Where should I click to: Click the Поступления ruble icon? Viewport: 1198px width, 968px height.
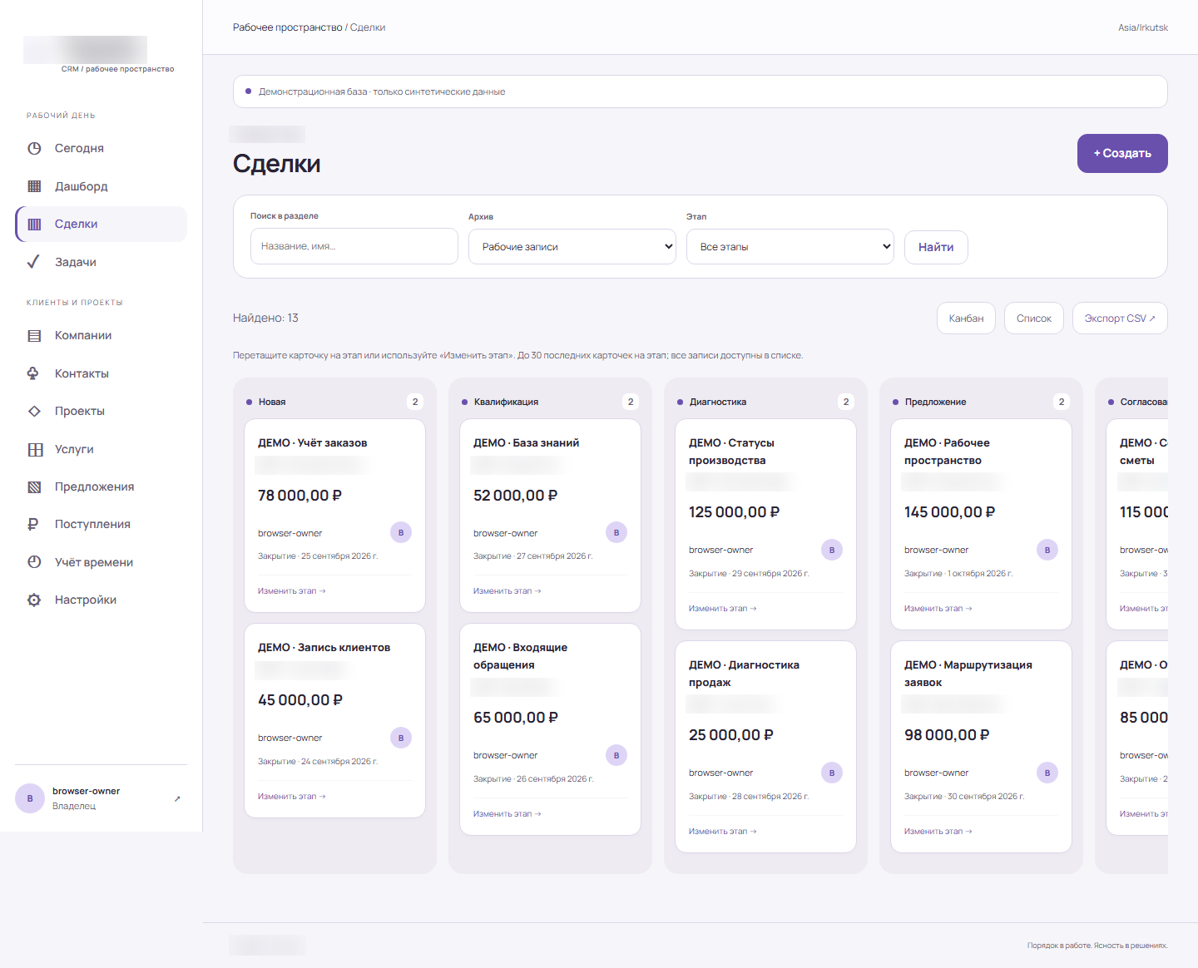(x=34, y=524)
